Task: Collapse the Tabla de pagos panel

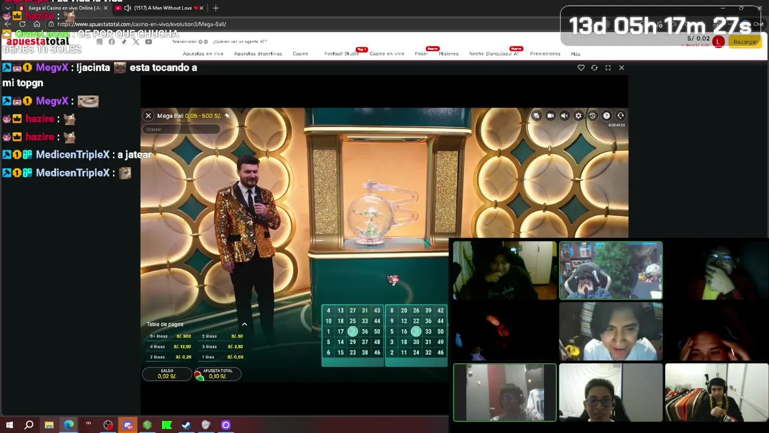Action: click(x=244, y=324)
